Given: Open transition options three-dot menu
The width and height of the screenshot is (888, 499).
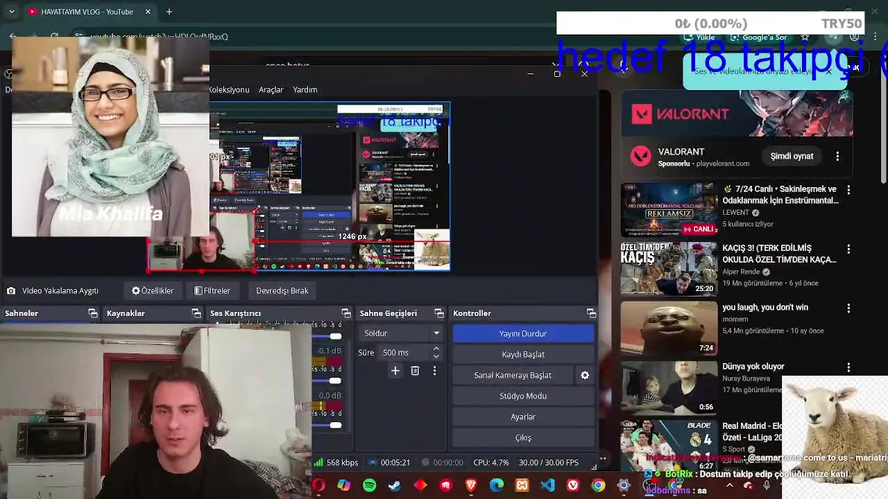Looking at the screenshot, I should click(434, 371).
